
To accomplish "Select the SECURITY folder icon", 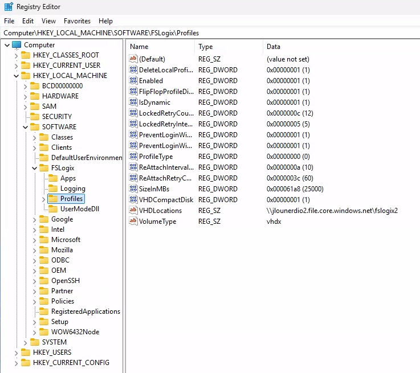I will point(35,116).
